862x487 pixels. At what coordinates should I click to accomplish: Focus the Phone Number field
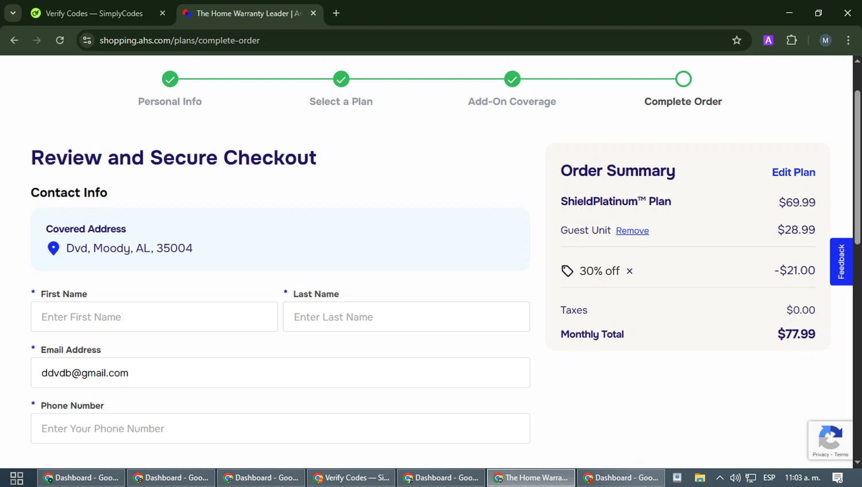280,428
